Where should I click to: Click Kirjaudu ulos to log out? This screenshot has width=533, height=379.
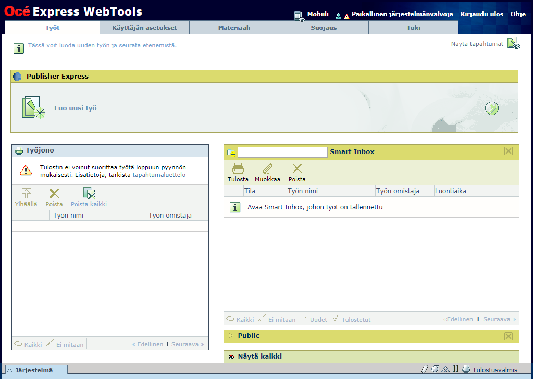click(x=481, y=14)
